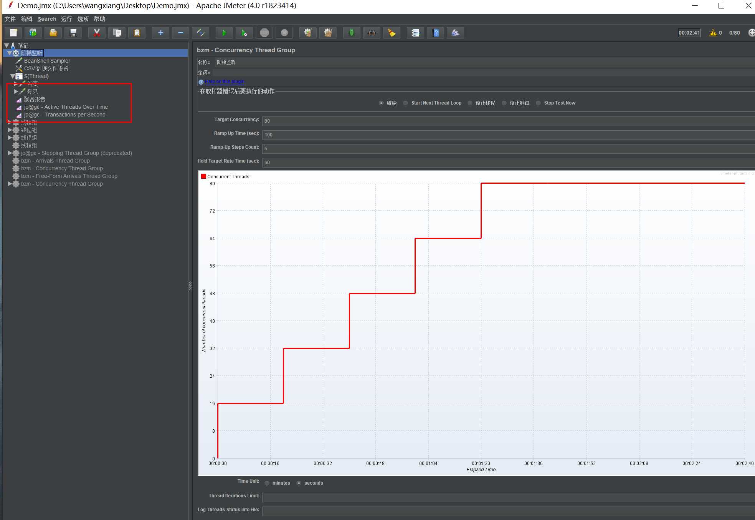Select the Stop Test Now radio option
This screenshot has height=520, width=755.
tap(538, 103)
